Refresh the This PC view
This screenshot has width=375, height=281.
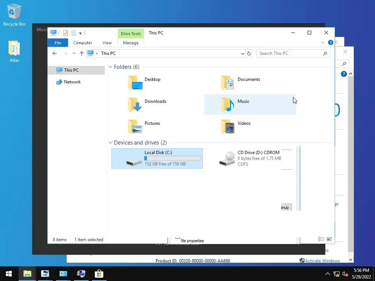coord(249,53)
